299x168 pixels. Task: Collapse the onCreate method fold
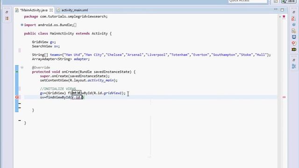pyautogui.click(x=22, y=67)
